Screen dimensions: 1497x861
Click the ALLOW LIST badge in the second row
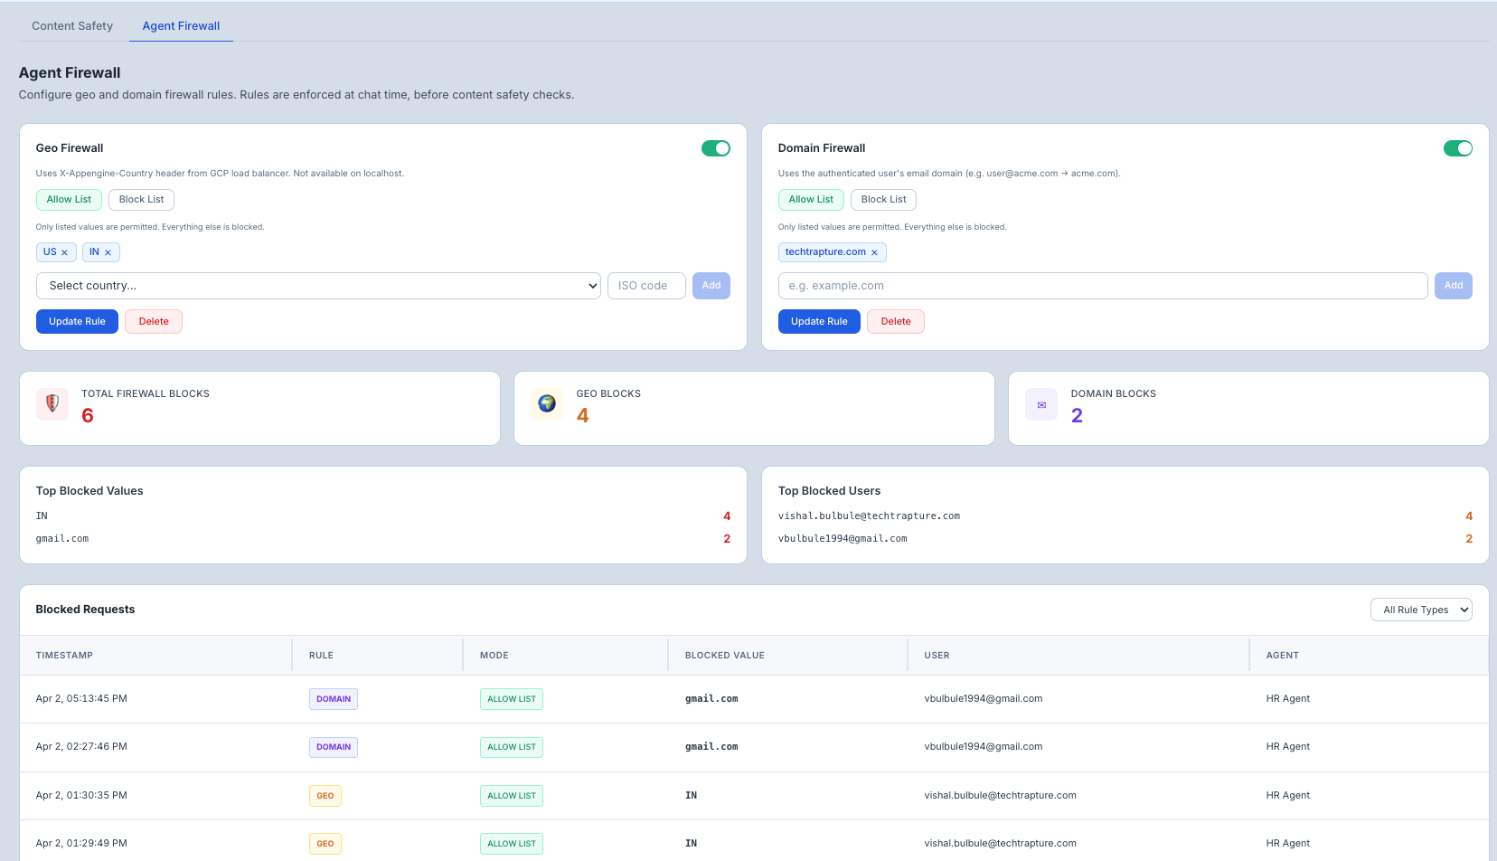click(512, 746)
